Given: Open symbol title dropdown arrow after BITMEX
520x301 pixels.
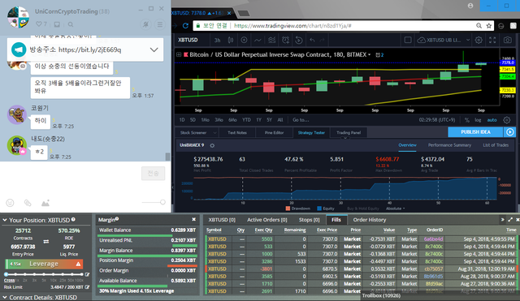Looking at the screenshot, I should (x=370, y=54).
